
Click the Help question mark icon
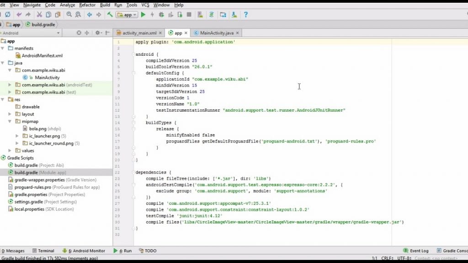click(x=245, y=15)
